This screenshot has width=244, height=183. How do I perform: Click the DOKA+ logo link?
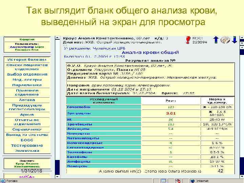pyautogui.click(x=27, y=177)
